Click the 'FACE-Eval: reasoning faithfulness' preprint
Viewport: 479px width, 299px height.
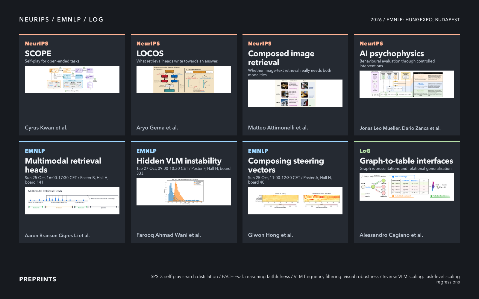point(256,277)
